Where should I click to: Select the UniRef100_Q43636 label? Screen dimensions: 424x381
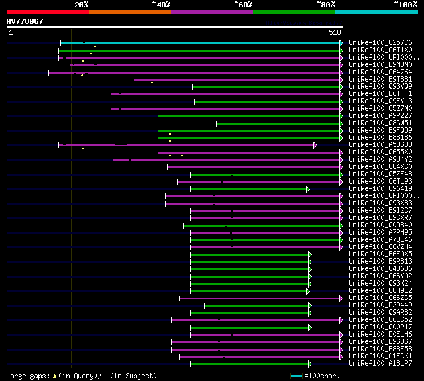380,269
